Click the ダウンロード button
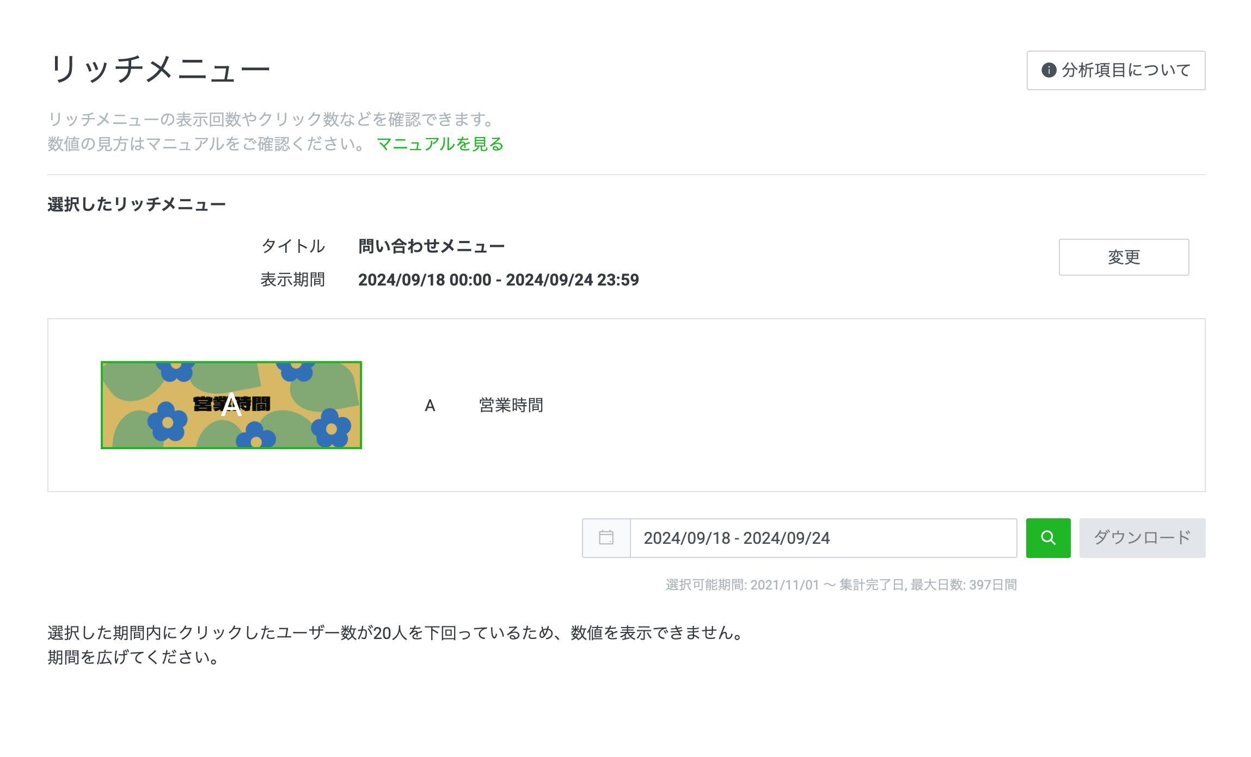 1142,538
